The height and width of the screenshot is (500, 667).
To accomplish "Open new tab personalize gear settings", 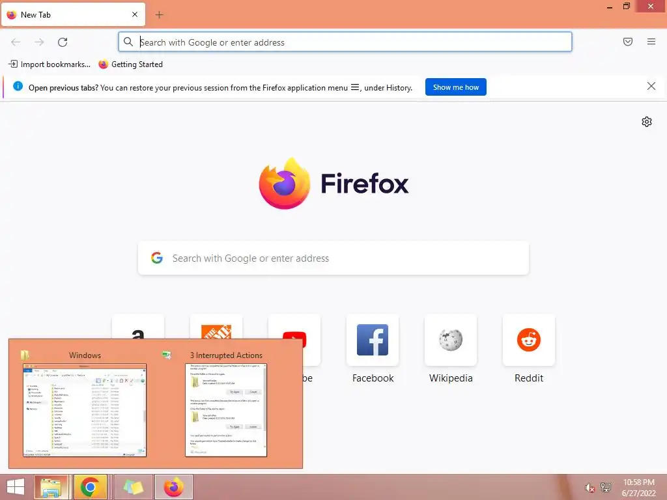I will [647, 122].
